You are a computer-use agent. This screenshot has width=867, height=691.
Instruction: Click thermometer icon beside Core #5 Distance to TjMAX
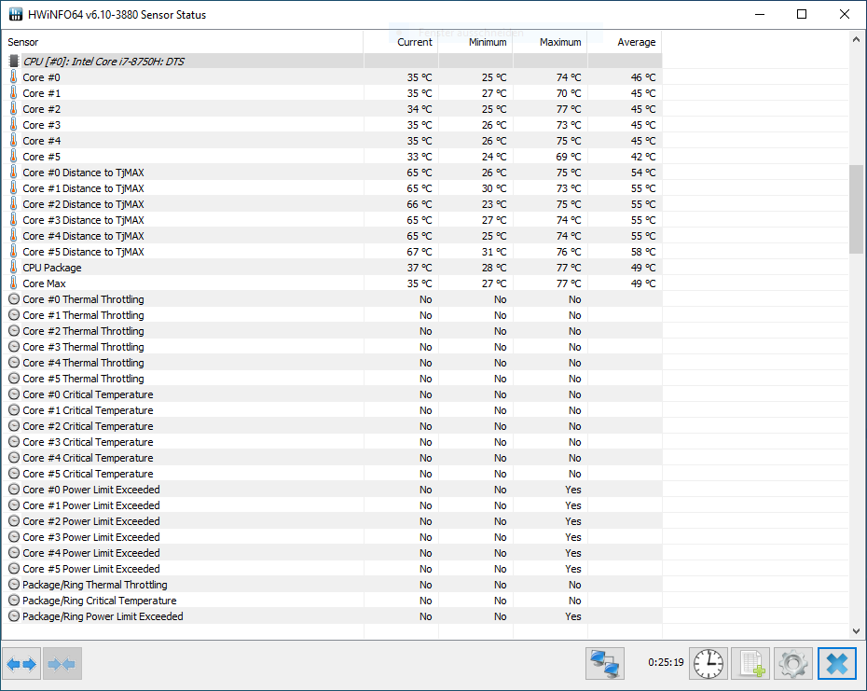coord(14,252)
